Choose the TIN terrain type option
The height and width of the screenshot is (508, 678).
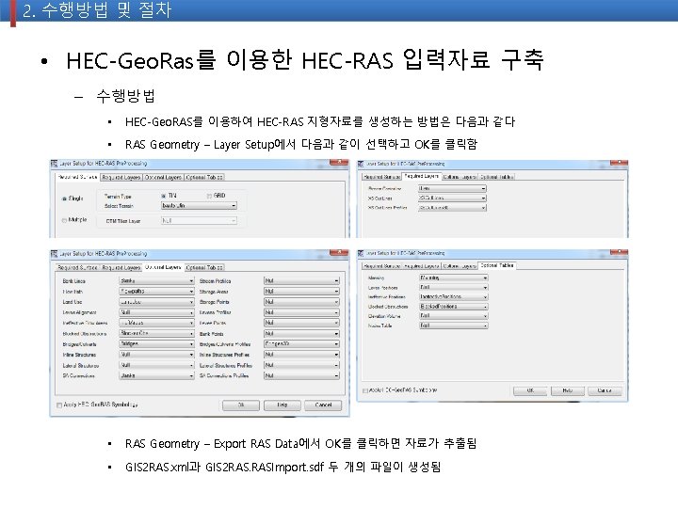pyautogui.click(x=164, y=196)
